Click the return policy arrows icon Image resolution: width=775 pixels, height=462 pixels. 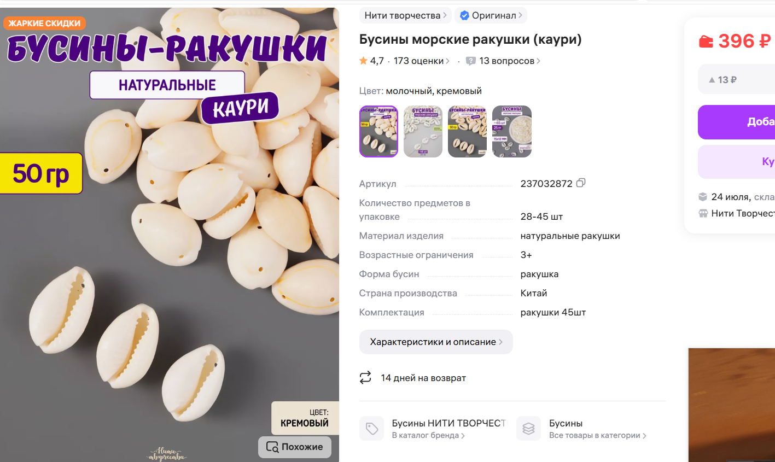(365, 378)
